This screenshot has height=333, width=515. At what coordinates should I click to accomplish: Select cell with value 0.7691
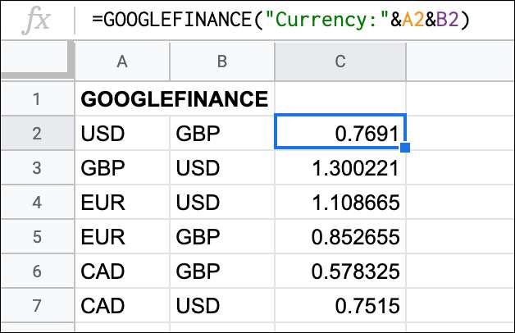[340, 131]
